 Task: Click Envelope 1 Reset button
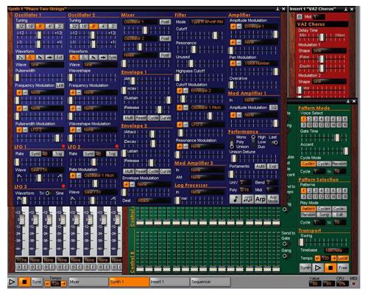[x=141, y=118]
